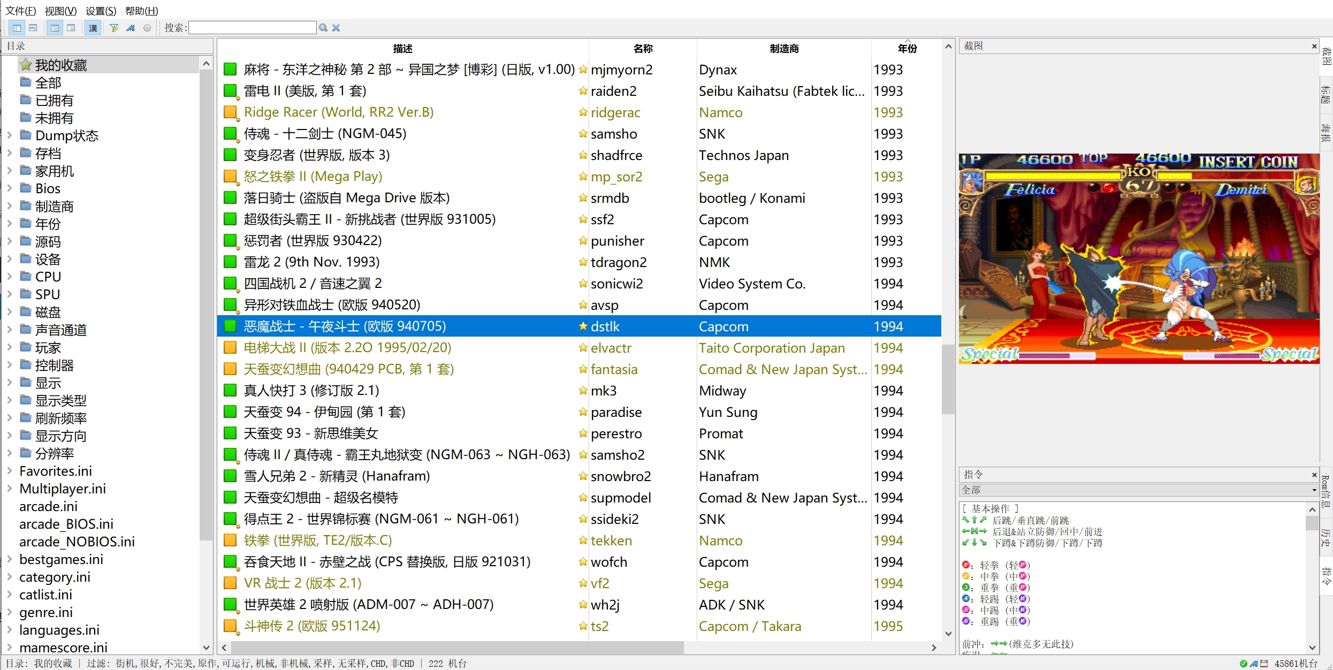
Task: Expand the CPU tree node
Action: [9, 277]
